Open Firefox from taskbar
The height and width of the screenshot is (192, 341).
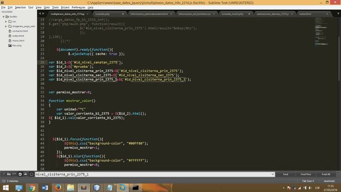click(58, 188)
